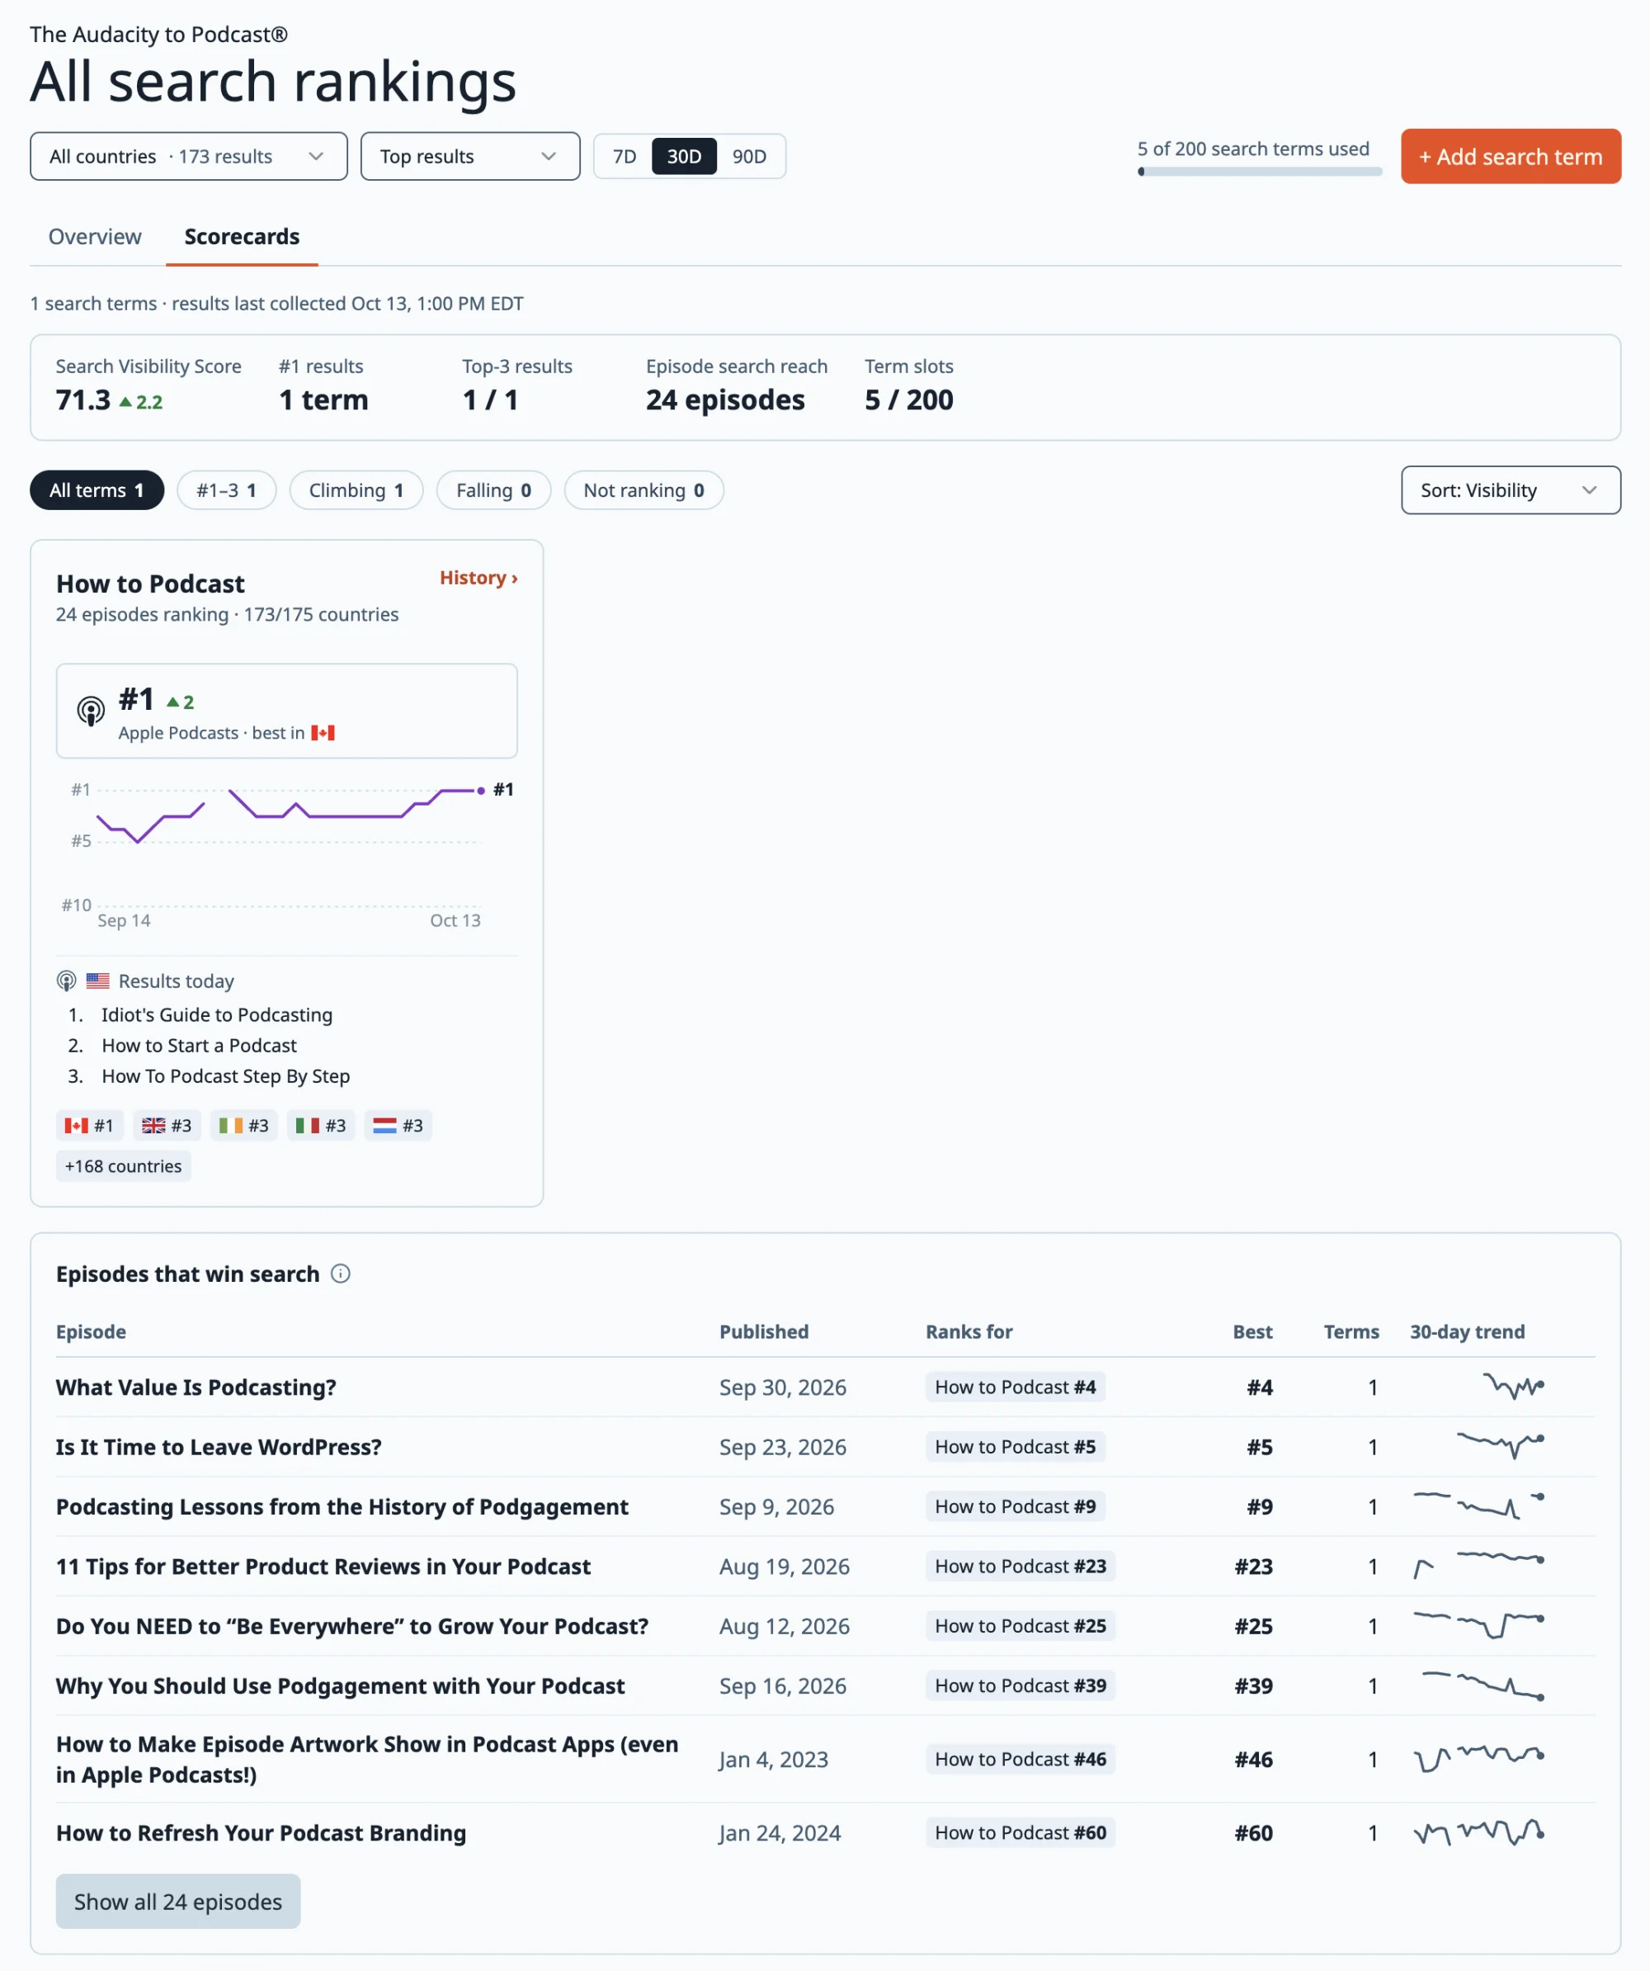Open the All countries dropdown
This screenshot has width=1650, height=1971.
click(189, 156)
